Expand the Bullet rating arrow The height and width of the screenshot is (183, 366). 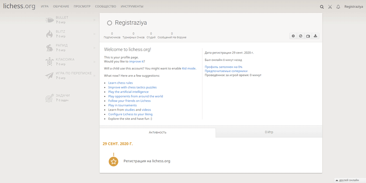point(95,20)
